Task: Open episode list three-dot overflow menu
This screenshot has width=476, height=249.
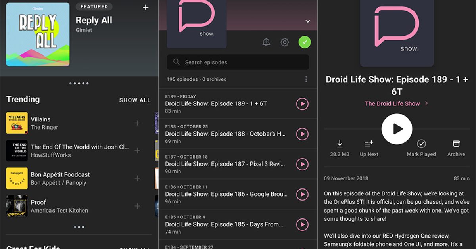Action: tap(306, 79)
